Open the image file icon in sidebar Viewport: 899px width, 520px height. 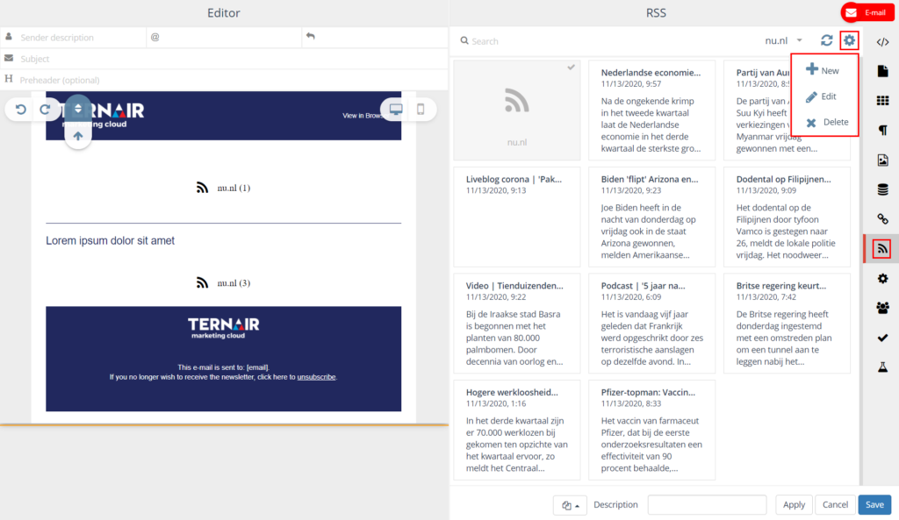(x=882, y=160)
